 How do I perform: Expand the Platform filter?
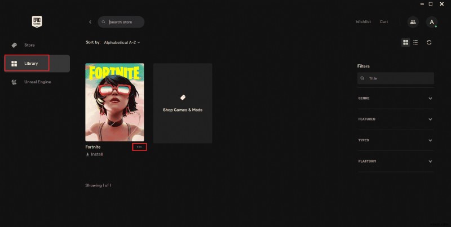(x=396, y=161)
